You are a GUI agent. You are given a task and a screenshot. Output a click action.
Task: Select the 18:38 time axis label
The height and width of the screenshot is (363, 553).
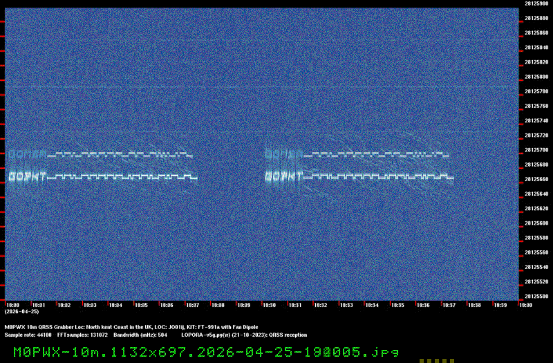coord(475,305)
